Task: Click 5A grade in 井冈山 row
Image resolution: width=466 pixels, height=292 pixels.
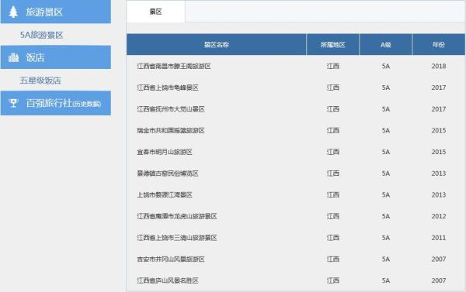Action: click(386, 259)
